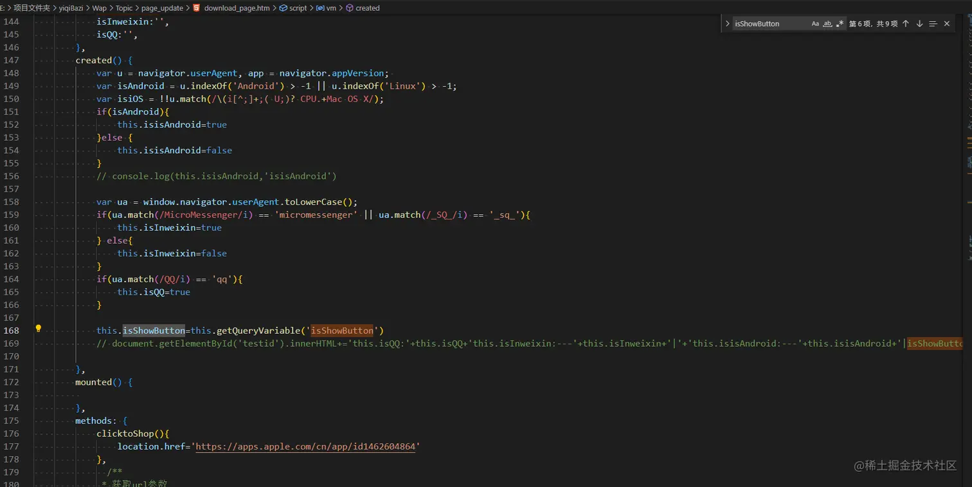Click "this.isInweixin=true" on line 160
Screen dimensions: 972x487
coord(170,228)
